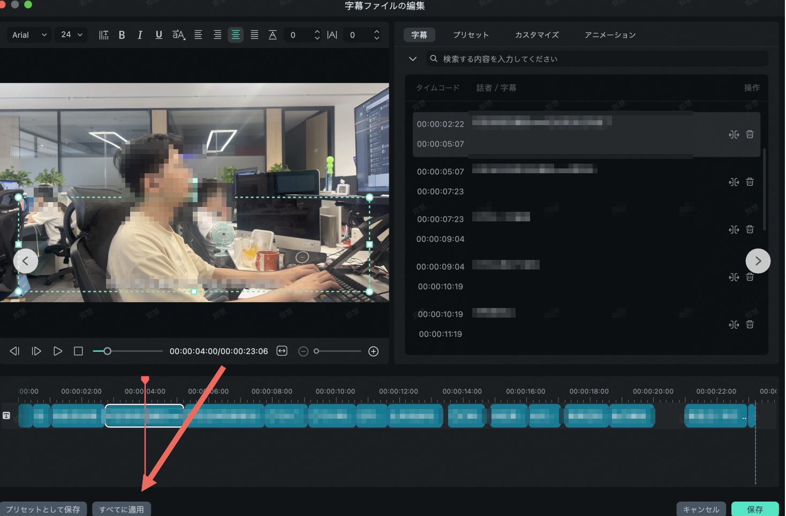Screen dimensions: 786x516
Task: Switch to the アニメーション tab
Action: click(x=610, y=35)
